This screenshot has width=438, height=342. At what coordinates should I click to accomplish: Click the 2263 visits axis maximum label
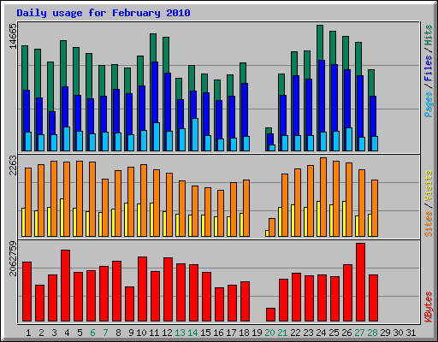click(13, 165)
